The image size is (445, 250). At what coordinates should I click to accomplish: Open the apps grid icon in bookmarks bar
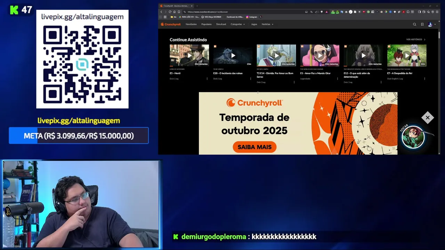click(x=165, y=17)
